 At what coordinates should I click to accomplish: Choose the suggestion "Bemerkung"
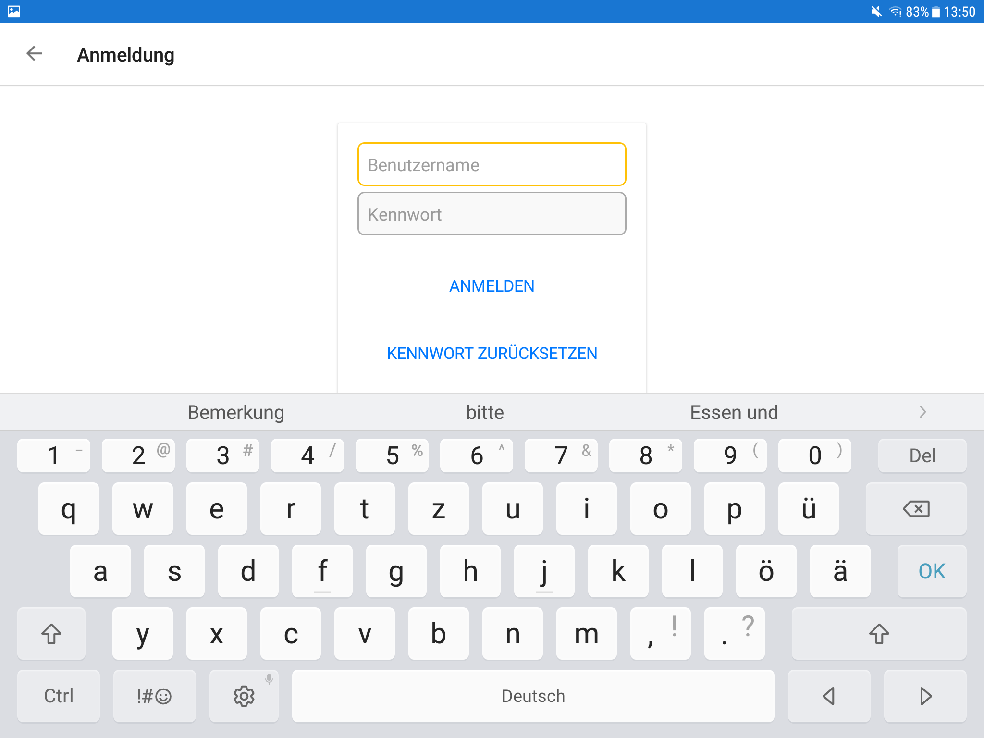[x=236, y=412]
